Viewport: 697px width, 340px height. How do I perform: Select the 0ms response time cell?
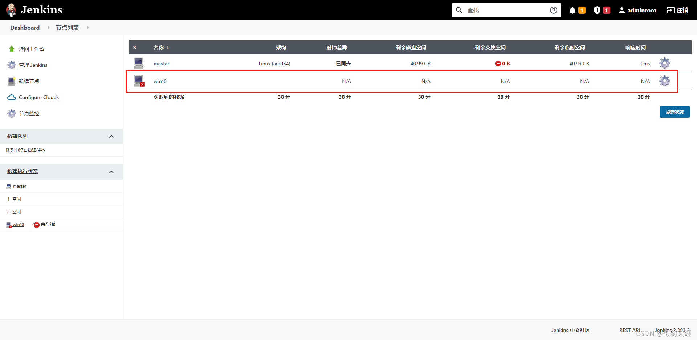[x=645, y=64]
